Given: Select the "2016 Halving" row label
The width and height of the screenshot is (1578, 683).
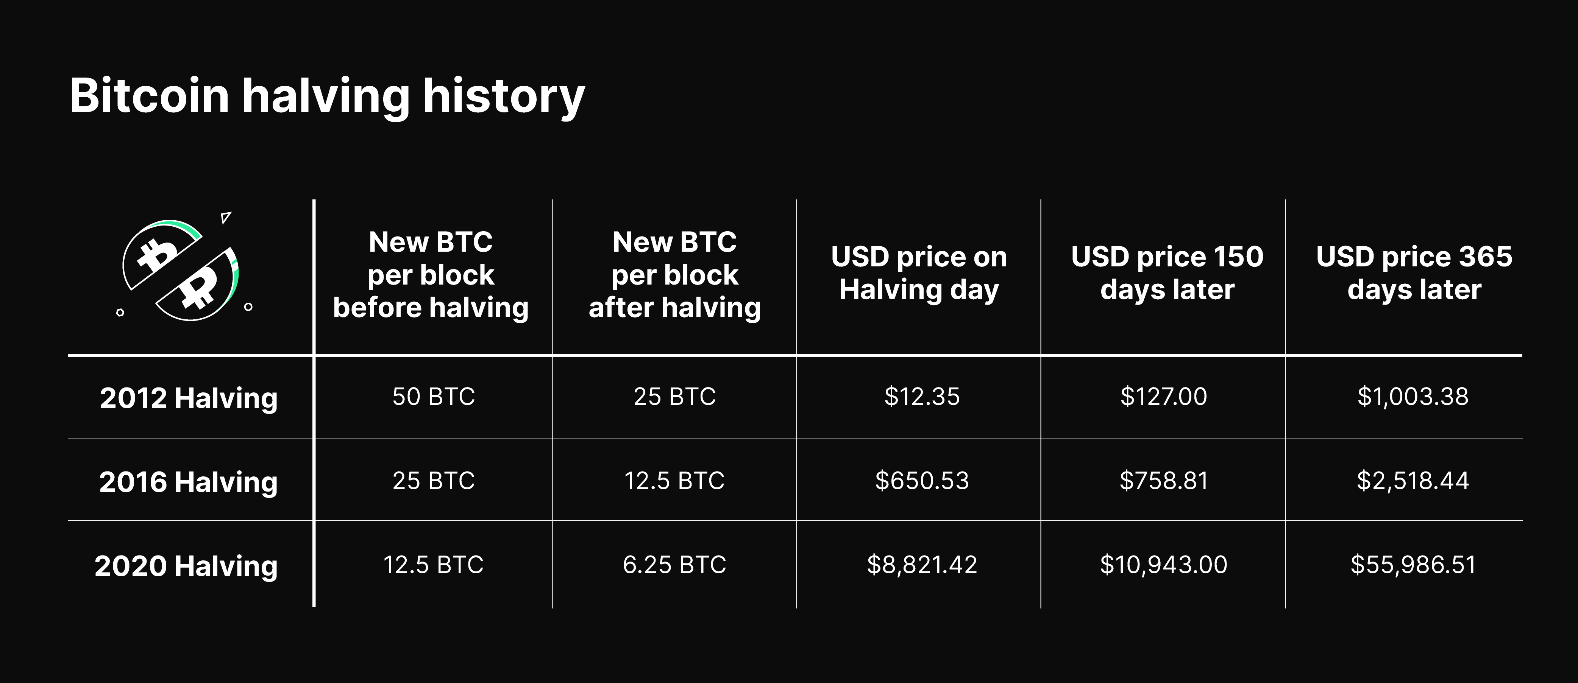Looking at the screenshot, I should tap(189, 482).
